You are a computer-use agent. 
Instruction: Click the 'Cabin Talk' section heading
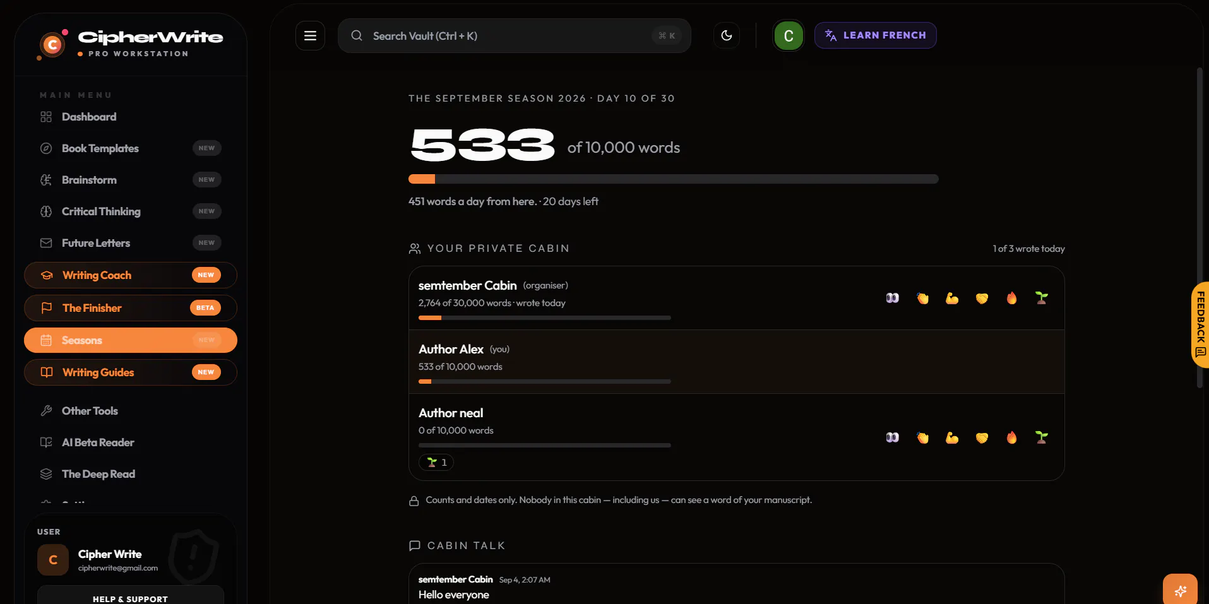pyautogui.click(x=466, y=545)
